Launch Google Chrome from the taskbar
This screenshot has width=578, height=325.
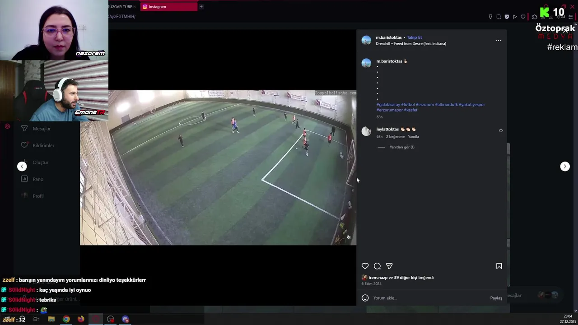pos(66,319)
